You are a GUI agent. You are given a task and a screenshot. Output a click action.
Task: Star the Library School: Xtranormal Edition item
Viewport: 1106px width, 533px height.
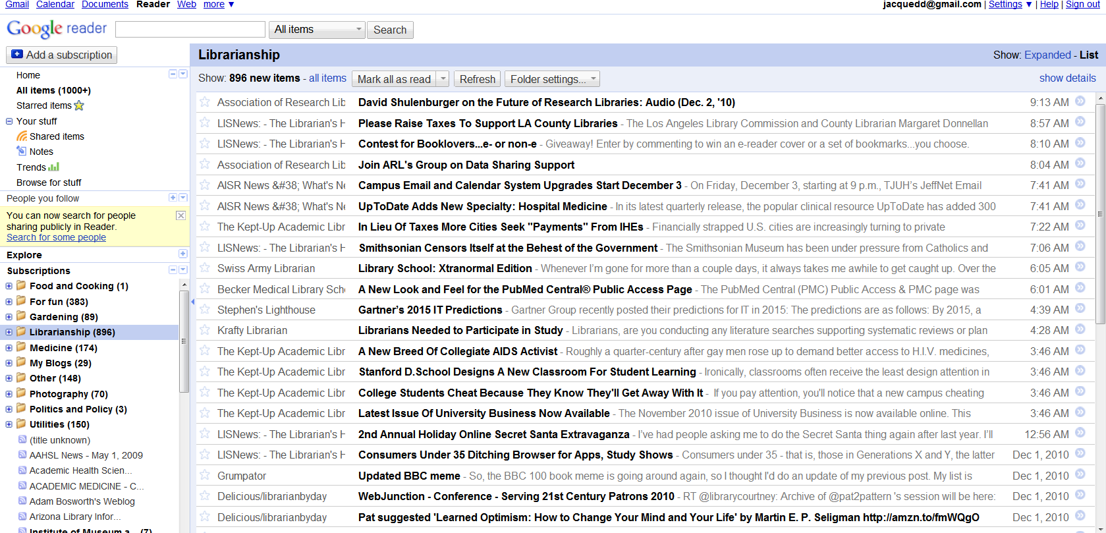pos(205,267)
